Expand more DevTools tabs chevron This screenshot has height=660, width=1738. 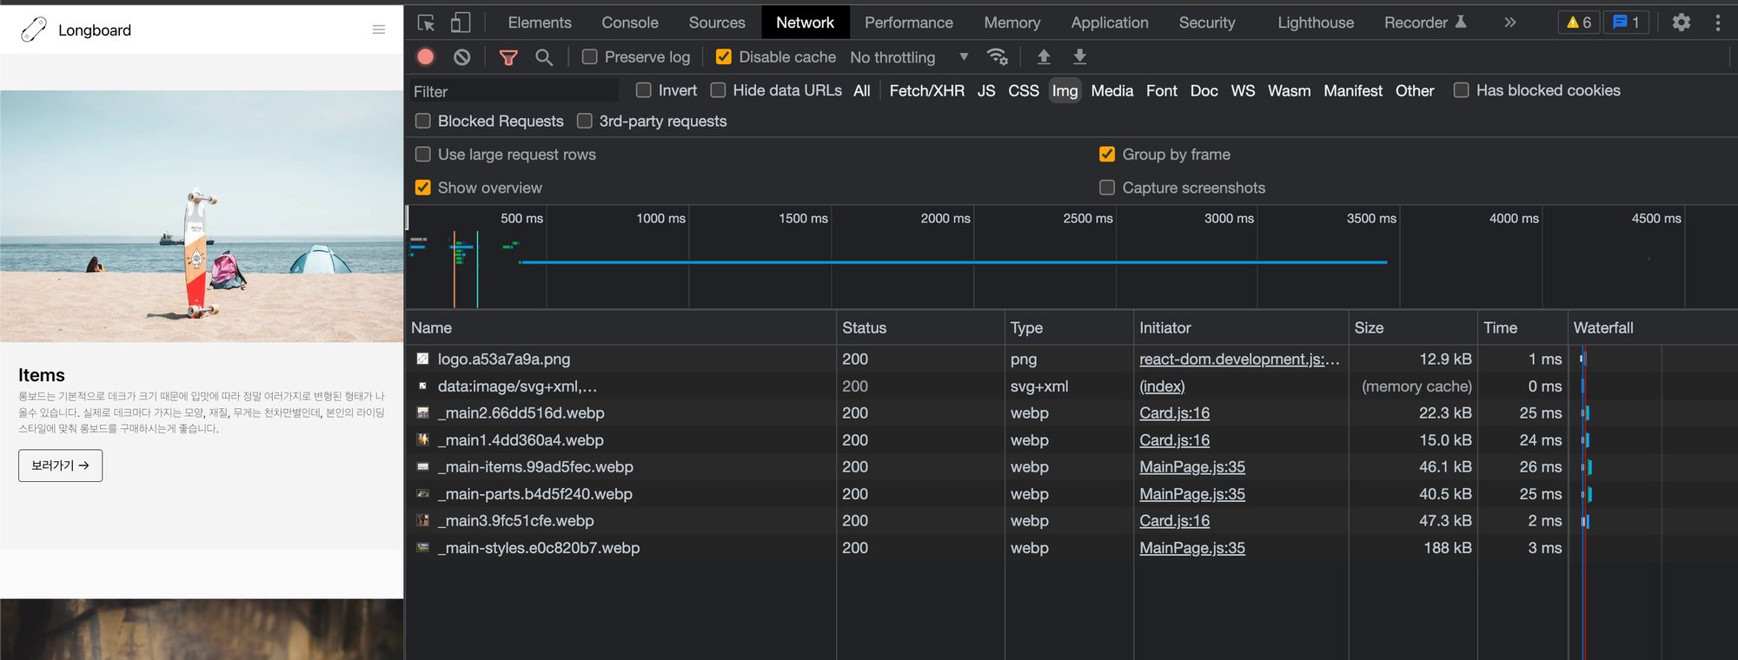(x=1510, y=23)
